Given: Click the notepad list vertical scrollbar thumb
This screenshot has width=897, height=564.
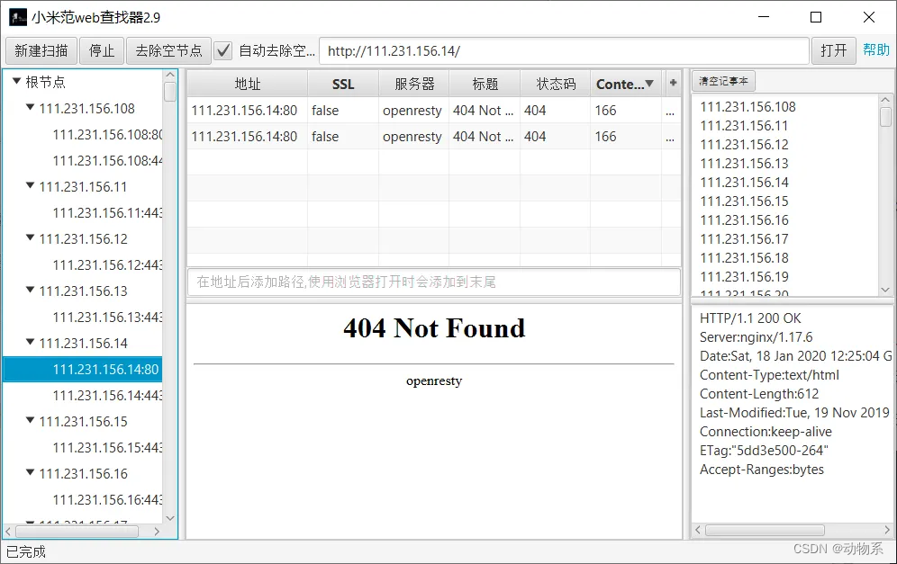Looking at the screenshot, I should click(885, 117).
